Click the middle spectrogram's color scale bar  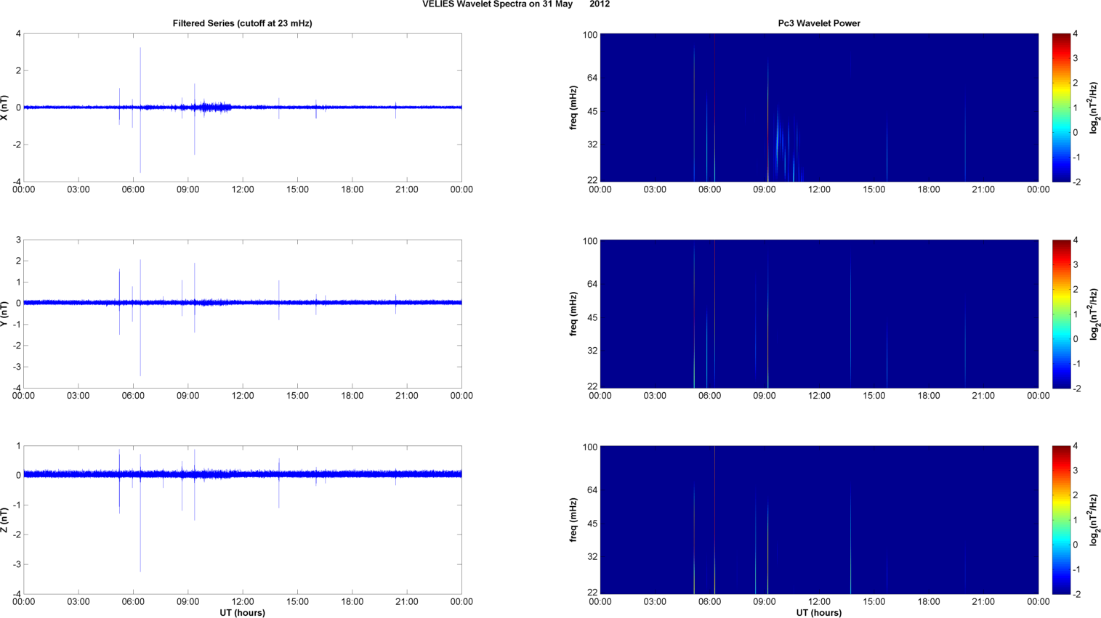1061,314
